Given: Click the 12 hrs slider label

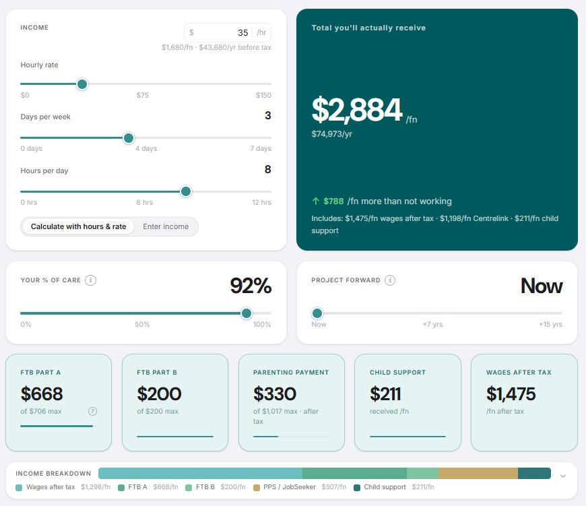Looking at the screenshot, I should 261,203.
